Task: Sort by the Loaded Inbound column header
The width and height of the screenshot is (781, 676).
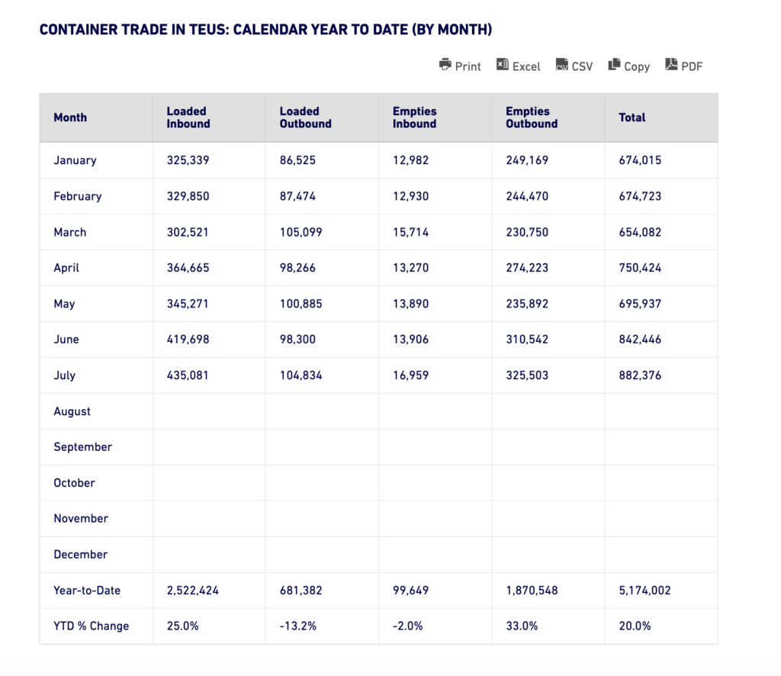Action: (188, 117)
